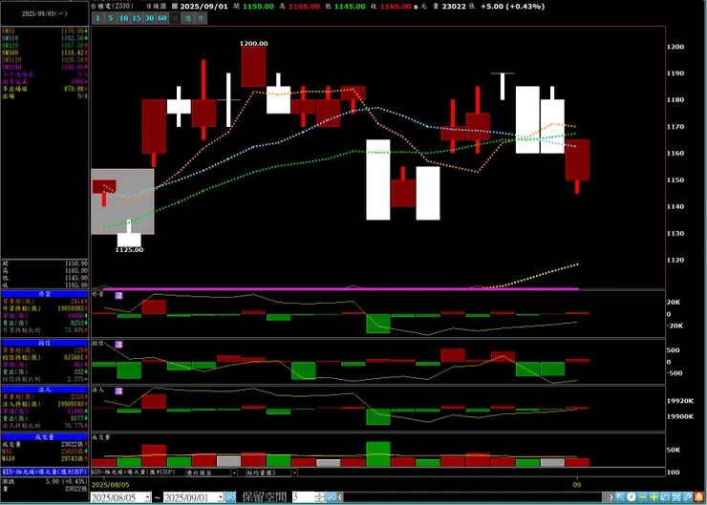Click GO button next to end date

pyautogui.click(x=230, y=497)
